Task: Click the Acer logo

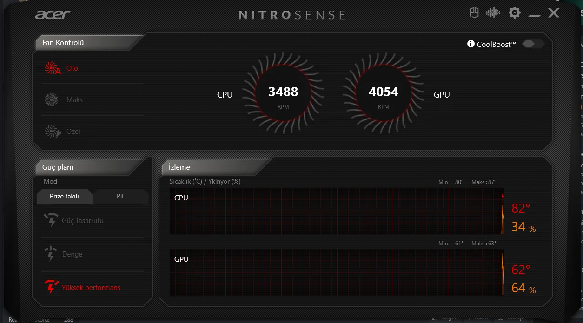Action: [x=53, y=14]
